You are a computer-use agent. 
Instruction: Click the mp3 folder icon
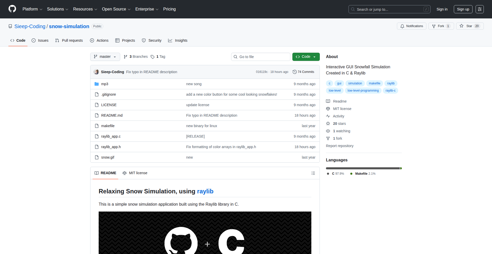97,84
